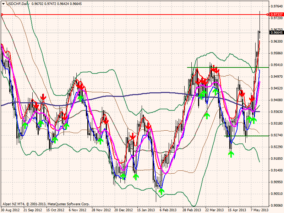Click the 0.93180 price axis label

tap(277, 124)
